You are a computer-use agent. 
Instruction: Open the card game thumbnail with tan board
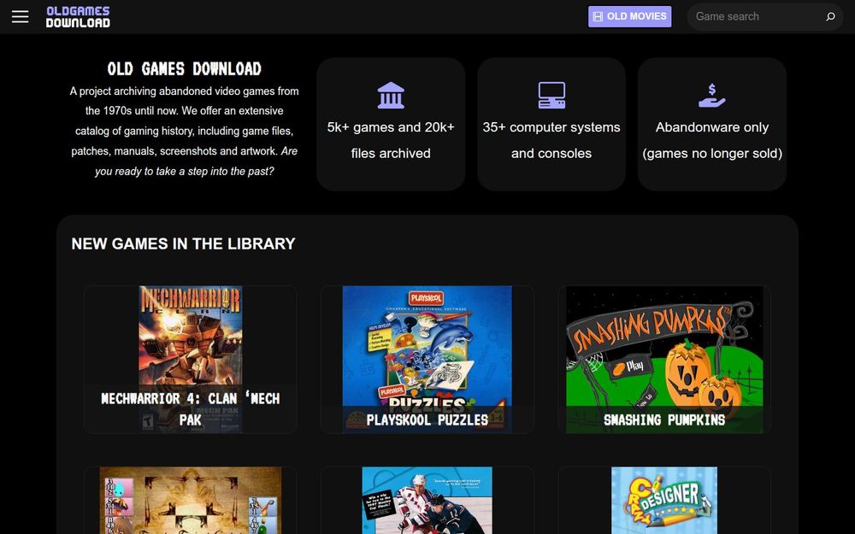click(x=191, y=500)
